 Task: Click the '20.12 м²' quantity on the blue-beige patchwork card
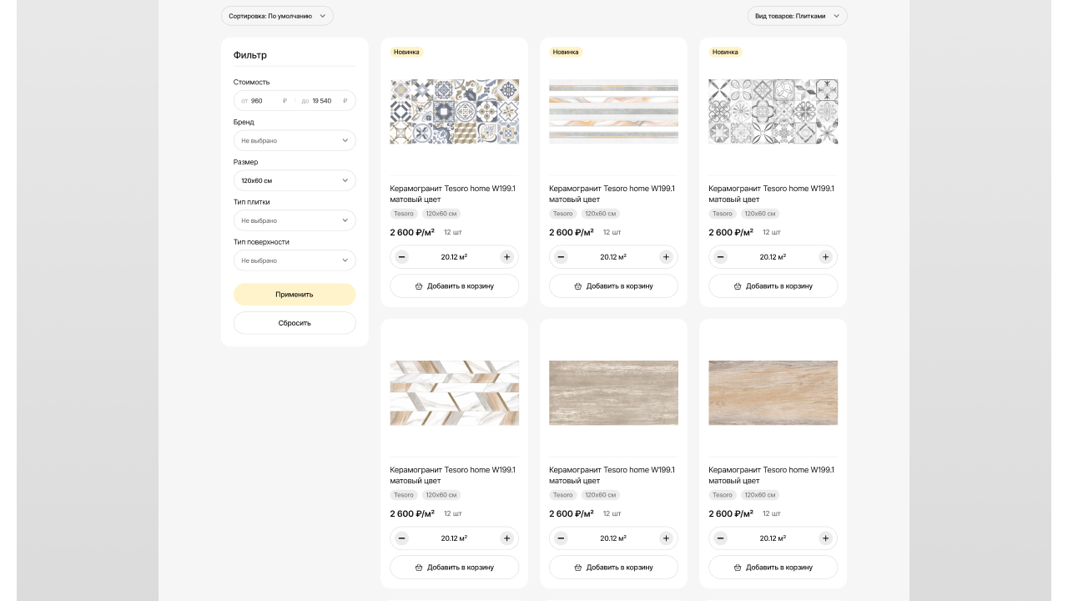454,257
